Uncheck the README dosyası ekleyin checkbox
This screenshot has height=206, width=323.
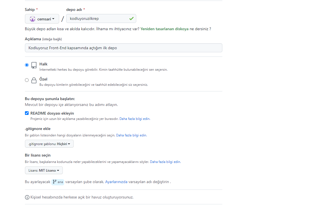click(x=27, y=113)
